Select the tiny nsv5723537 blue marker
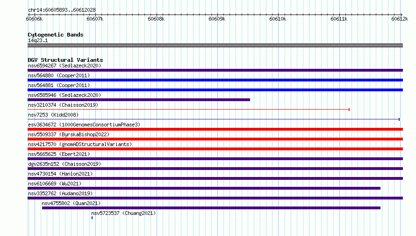 coord(92,218)
